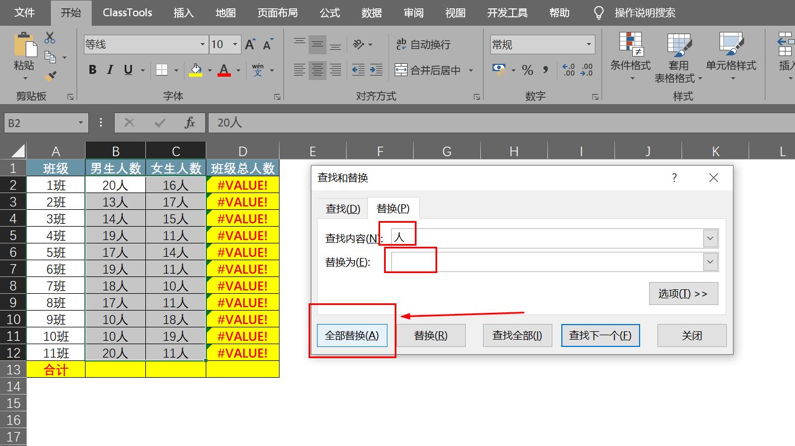795x446 pixels.
Task: Switch to the 页面布局 tab
Action: pyautogui.click(x=277, y=12)
